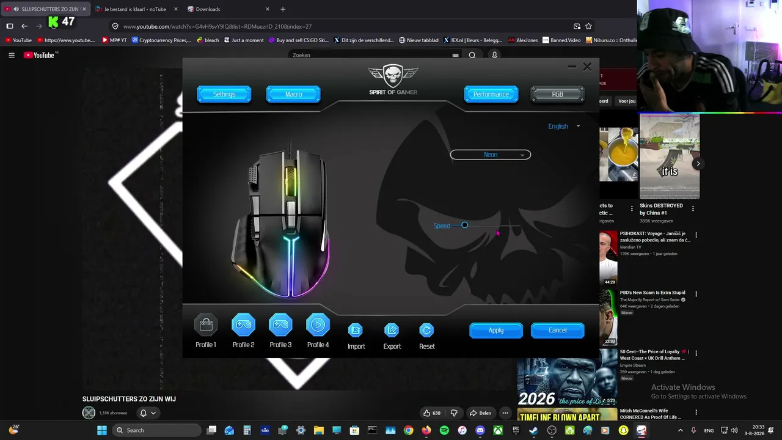
Task: Open the channel avatar below video title
Action: click(89, 413)
